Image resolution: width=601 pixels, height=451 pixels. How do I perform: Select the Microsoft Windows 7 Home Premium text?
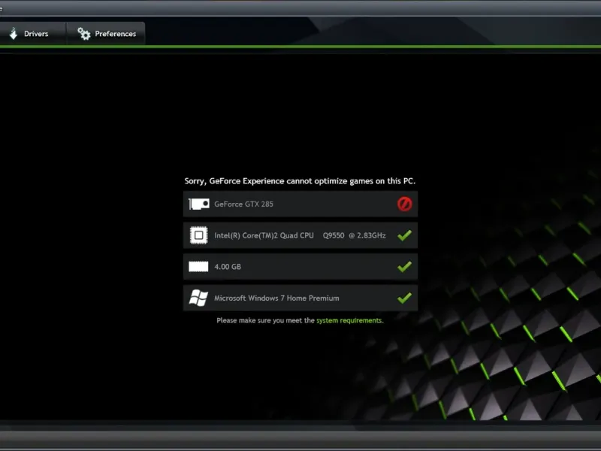click(x=276, y=298)
